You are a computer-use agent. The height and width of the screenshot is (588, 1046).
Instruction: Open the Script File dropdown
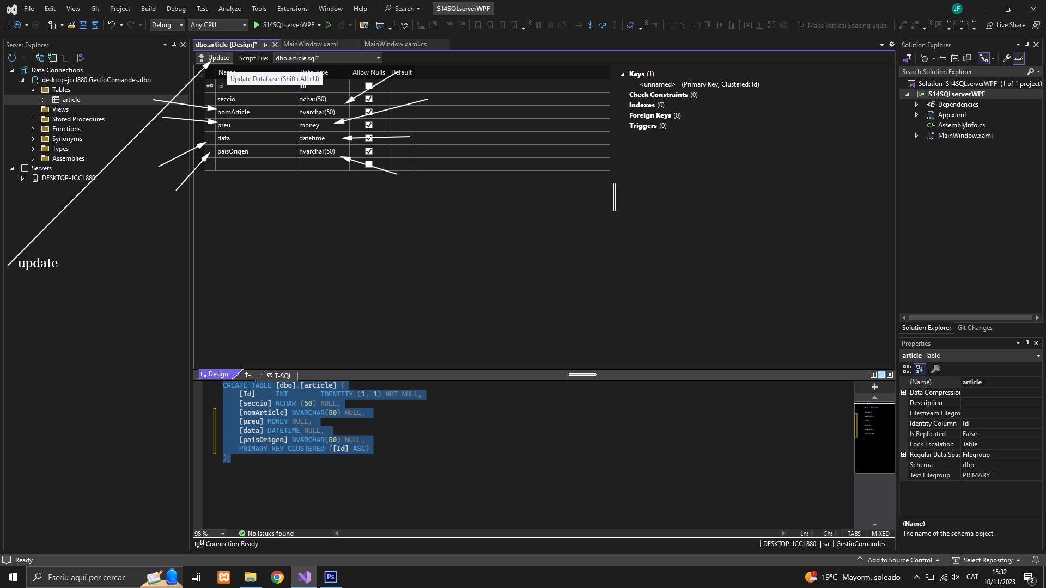(378, 58)
